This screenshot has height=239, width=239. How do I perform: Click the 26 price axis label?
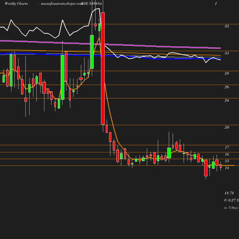click(x=227, y=87)
